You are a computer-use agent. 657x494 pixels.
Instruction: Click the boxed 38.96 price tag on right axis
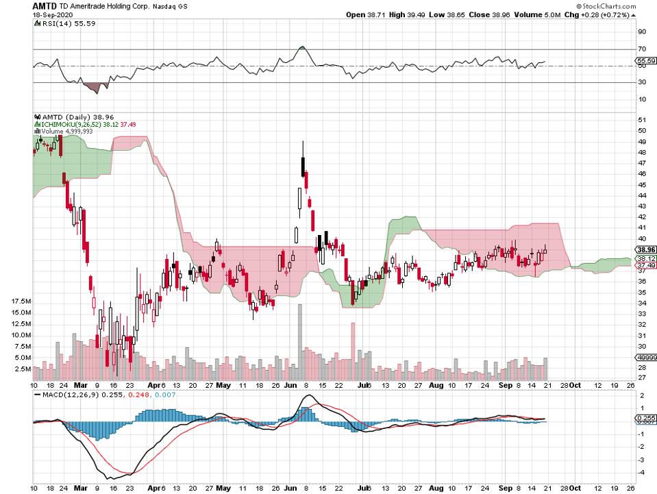click(647, 249)
